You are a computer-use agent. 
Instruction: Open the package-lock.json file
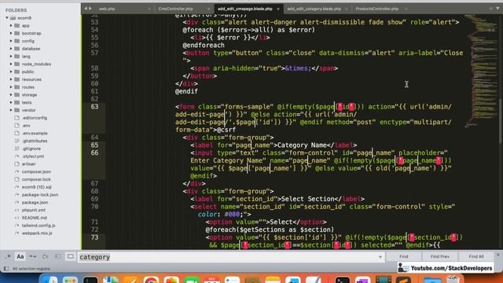pyautogui.click(x=40, y=195)
